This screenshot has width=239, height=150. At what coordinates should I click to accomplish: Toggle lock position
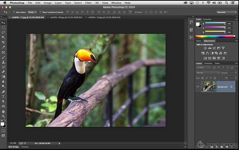coord(211,78)
